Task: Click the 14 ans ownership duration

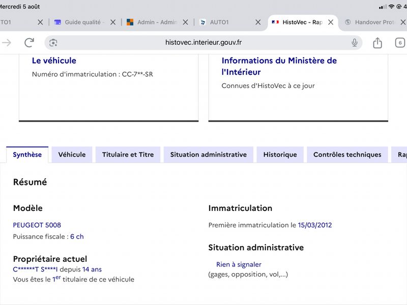Action: 92,269
